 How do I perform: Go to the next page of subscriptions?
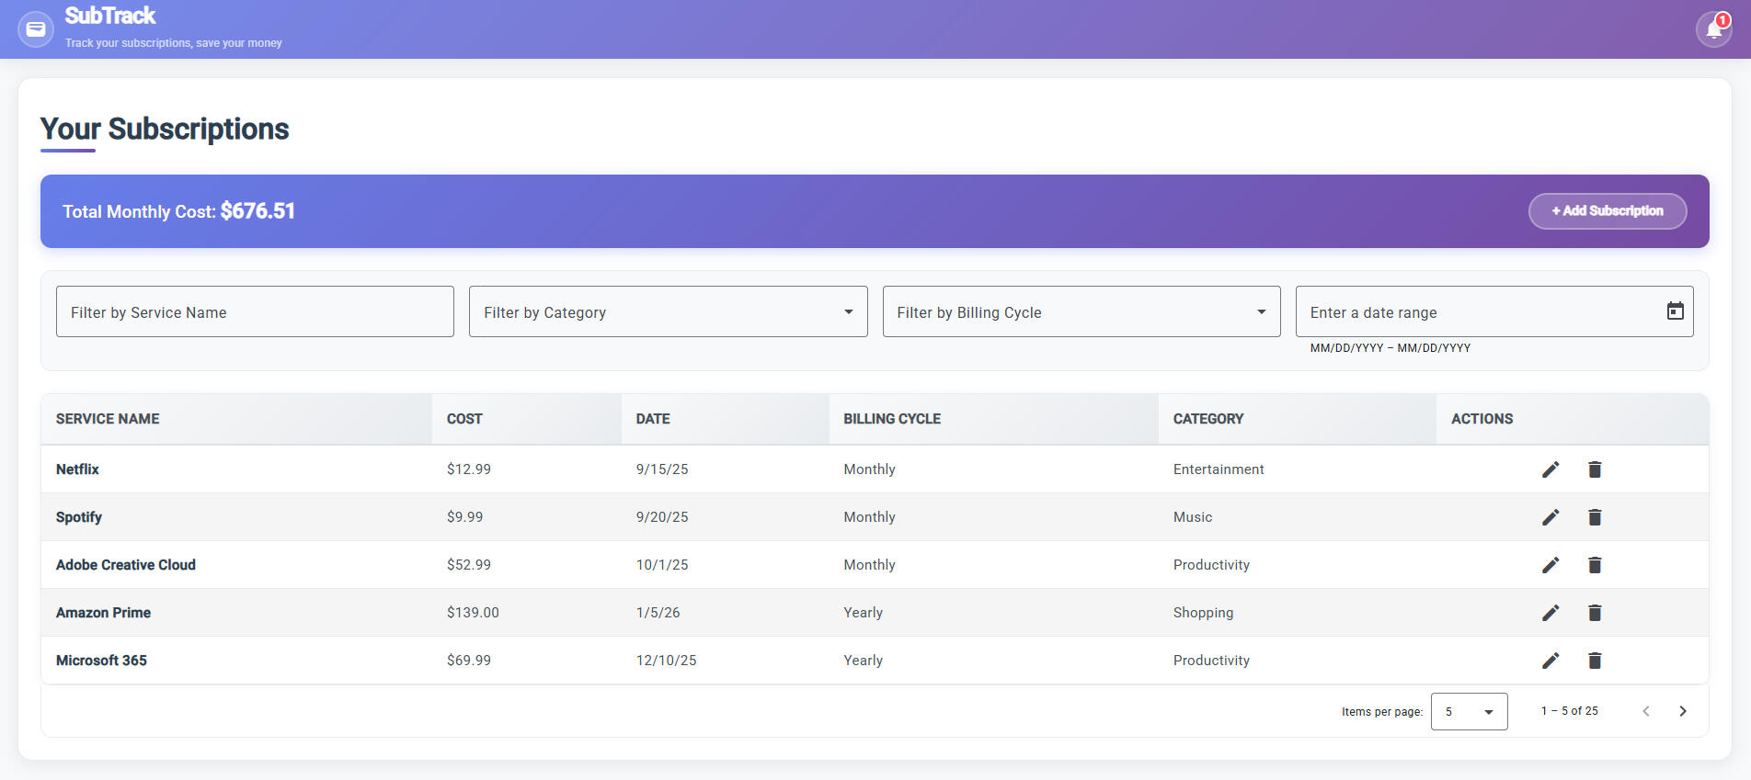1682,711
